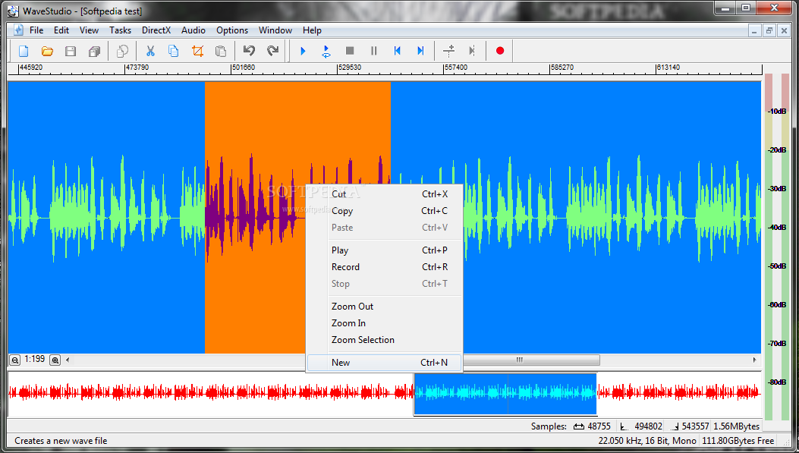Click the selection length value 48755
This screenshot has height=453, width=799.
(599, 426)
